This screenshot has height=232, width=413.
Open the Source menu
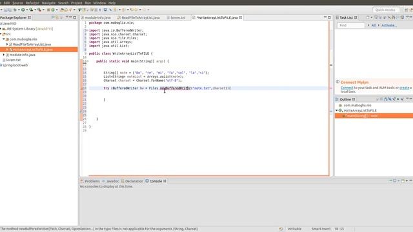click(x=17, y=3)
